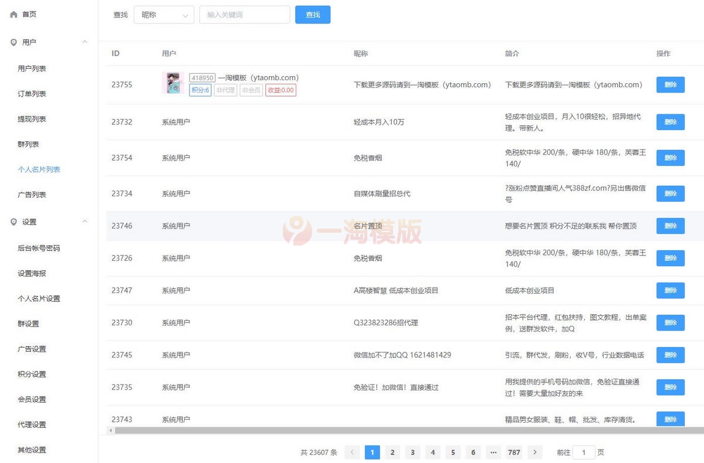Click the previous page arrow icon
The image size is (704, 463).
(x=352, y=452)
